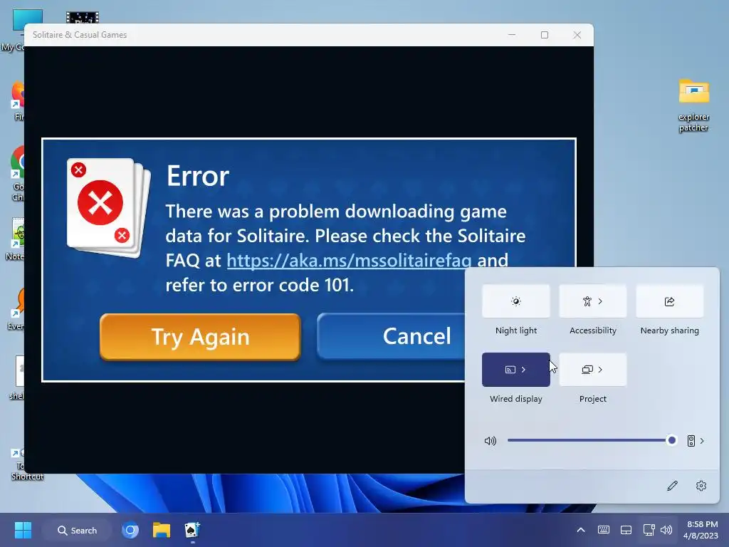The height and width of the screenshot is (547, 729).
Task: Click the Try Again button
Action: 200,337
